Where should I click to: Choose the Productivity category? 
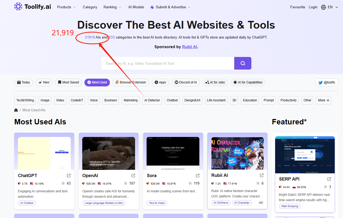(x=289, y=100)
